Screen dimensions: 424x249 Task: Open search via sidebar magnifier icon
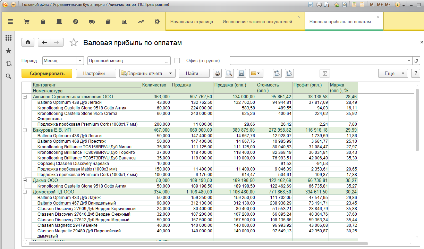(9, 76)
